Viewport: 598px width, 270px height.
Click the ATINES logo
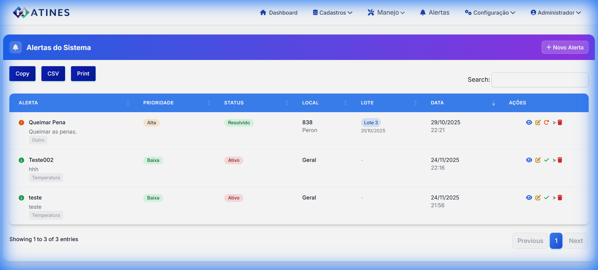(41, 12)
